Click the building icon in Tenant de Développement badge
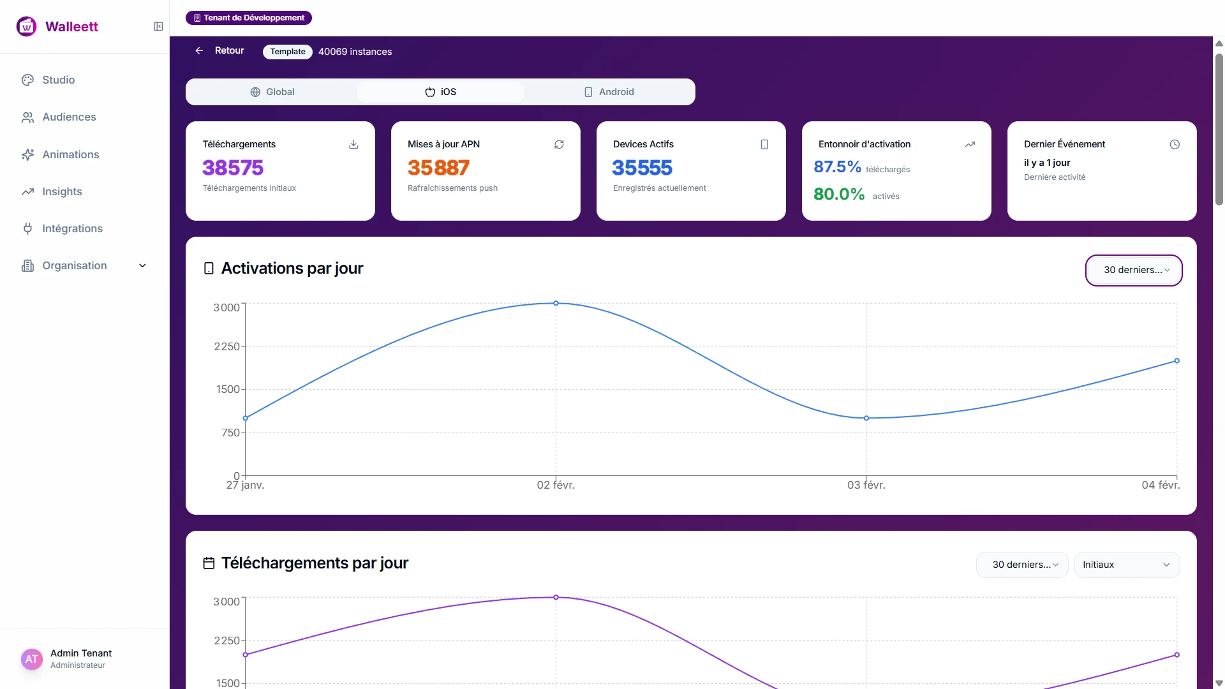 197,18
